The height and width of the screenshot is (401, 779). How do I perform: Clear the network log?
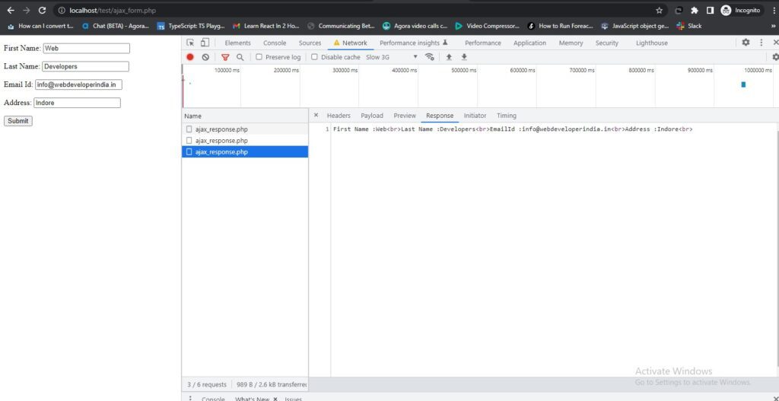point(205,57)
